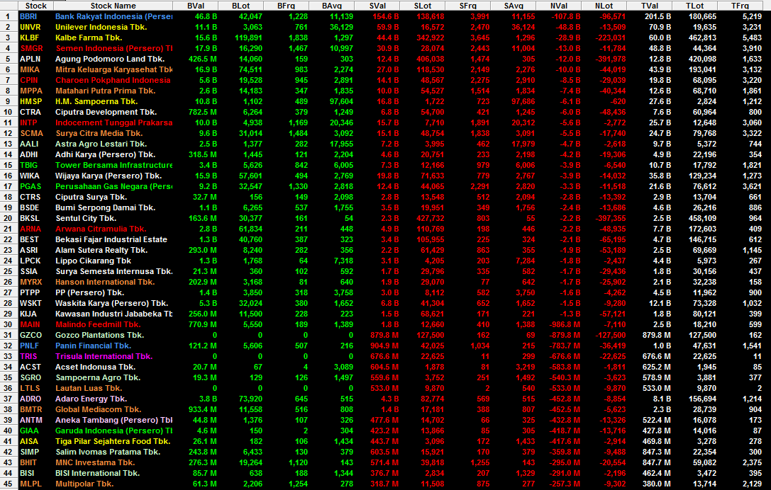Click Multipolar Tbk. stock name

84,484
